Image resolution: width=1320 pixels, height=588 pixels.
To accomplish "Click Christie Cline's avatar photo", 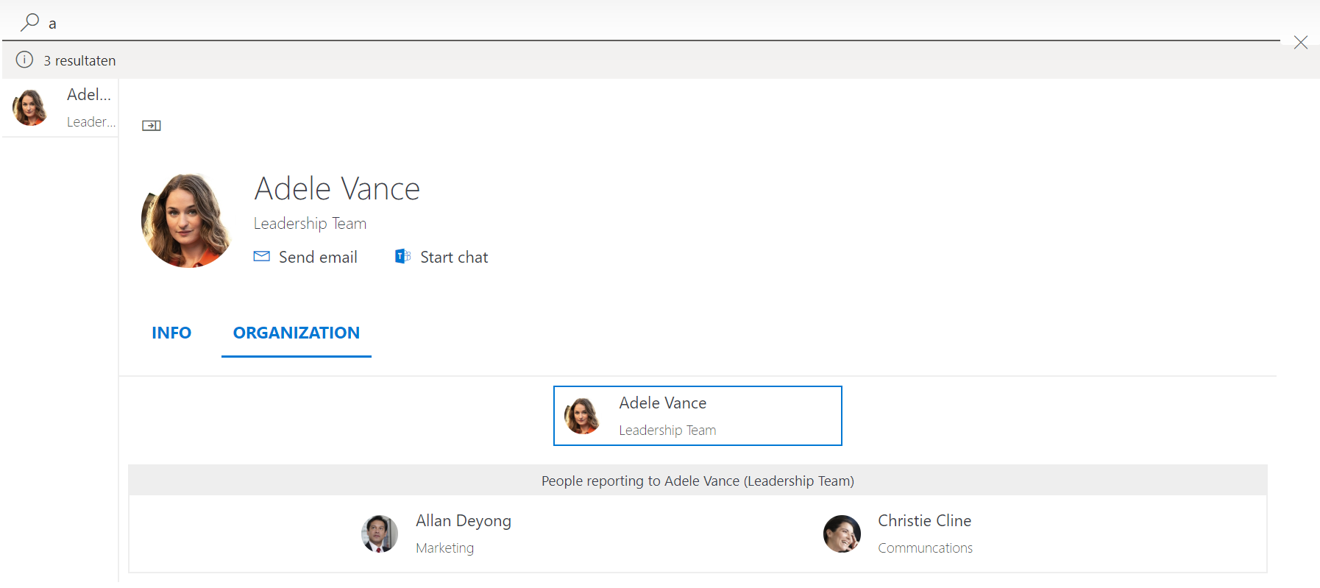I will coord(842,534).
